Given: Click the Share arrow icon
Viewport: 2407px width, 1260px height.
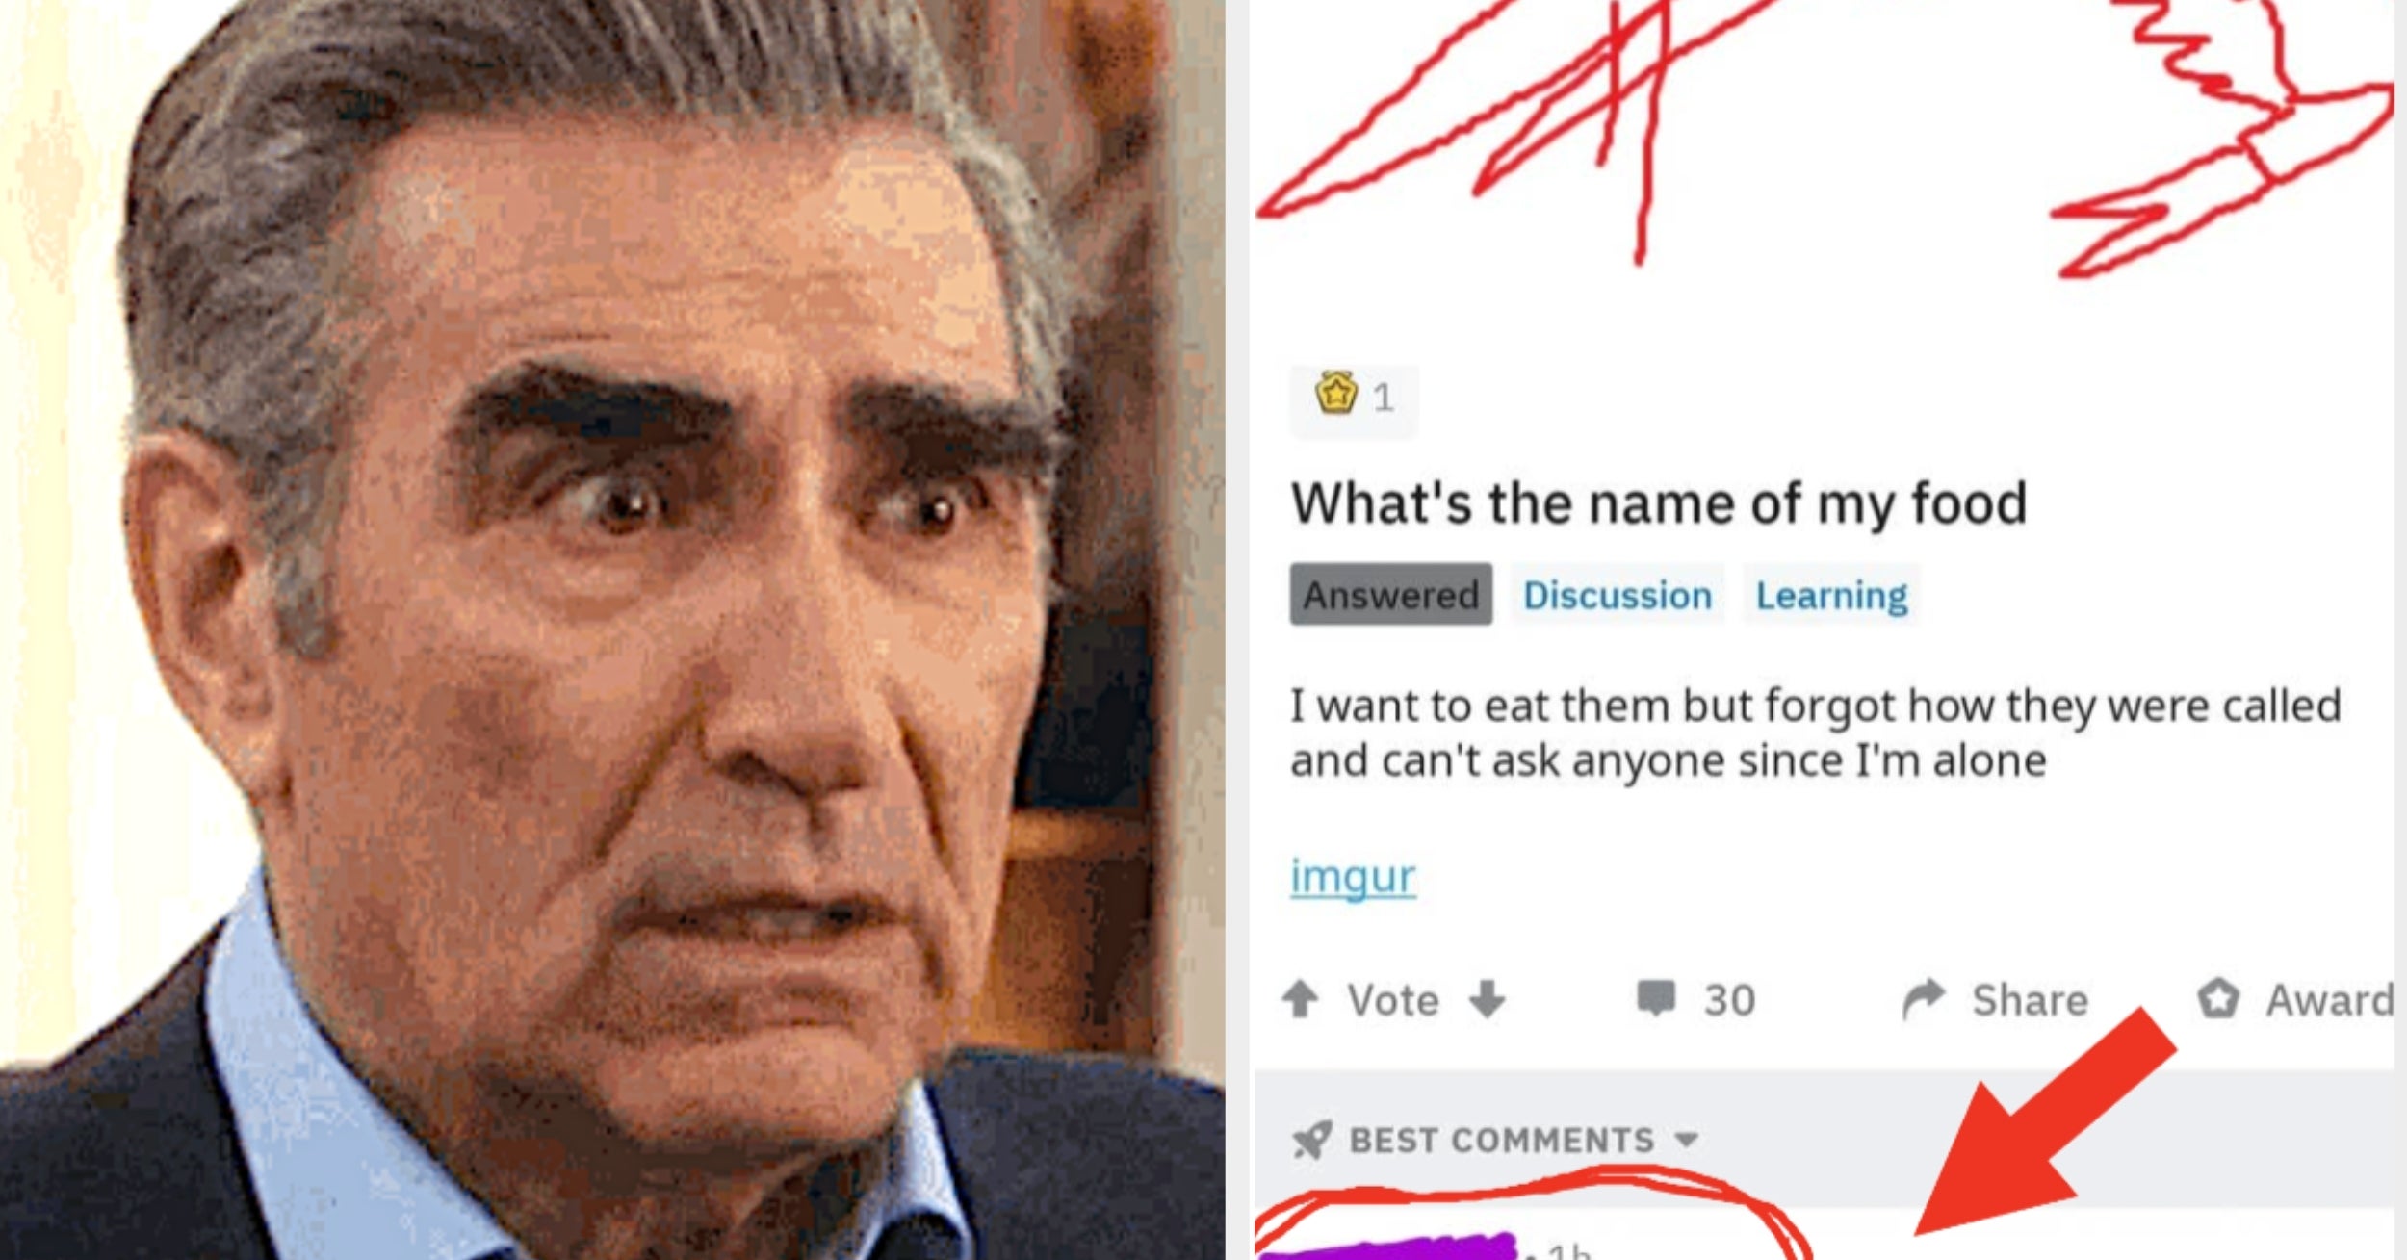Looking at the screenshot, I should [x=1923, y=999].
